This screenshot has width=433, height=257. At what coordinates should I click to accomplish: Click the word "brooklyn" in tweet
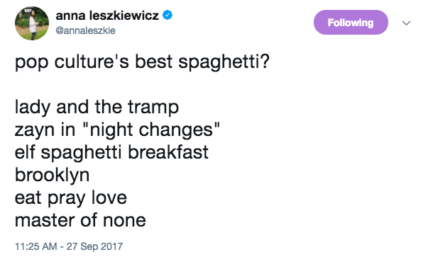click(x=53, y=176)
